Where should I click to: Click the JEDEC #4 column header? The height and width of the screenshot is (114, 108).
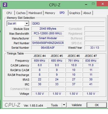pos(40,56)
